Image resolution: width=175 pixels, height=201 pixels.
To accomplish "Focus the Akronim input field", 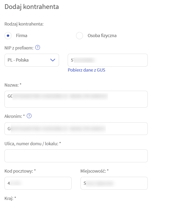I will tap(76, 129).
